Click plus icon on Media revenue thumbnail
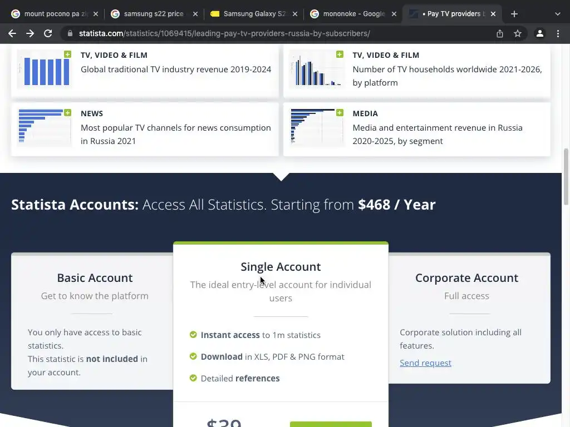The image size is (570, 427). point(340,112)
